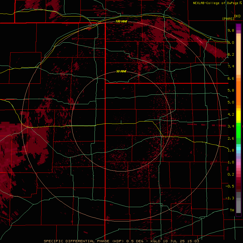Click the -1.3 value on the color scale

point(230,198)
